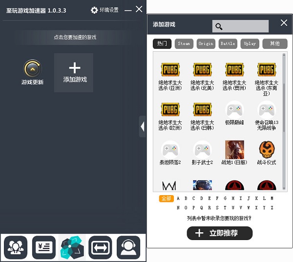Select the 热门 tab
The width and height of the screenshot is (293, 262).
point(162,44)
